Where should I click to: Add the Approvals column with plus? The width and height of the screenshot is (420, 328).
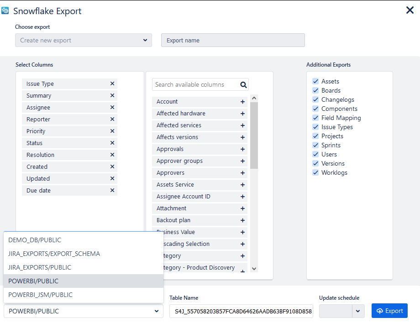(x=242, y=149)
